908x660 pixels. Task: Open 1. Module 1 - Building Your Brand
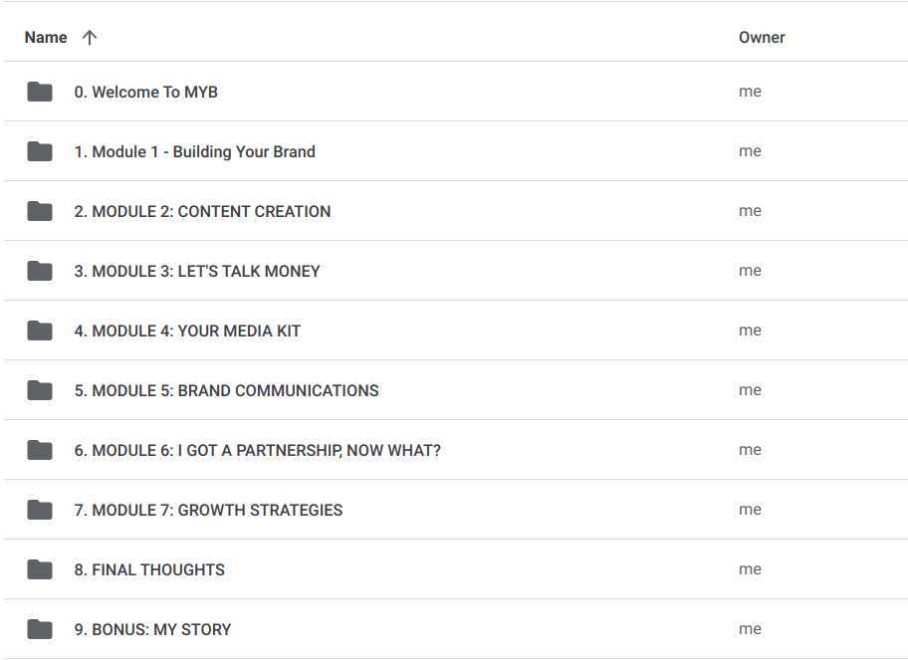tap(194, 152)
